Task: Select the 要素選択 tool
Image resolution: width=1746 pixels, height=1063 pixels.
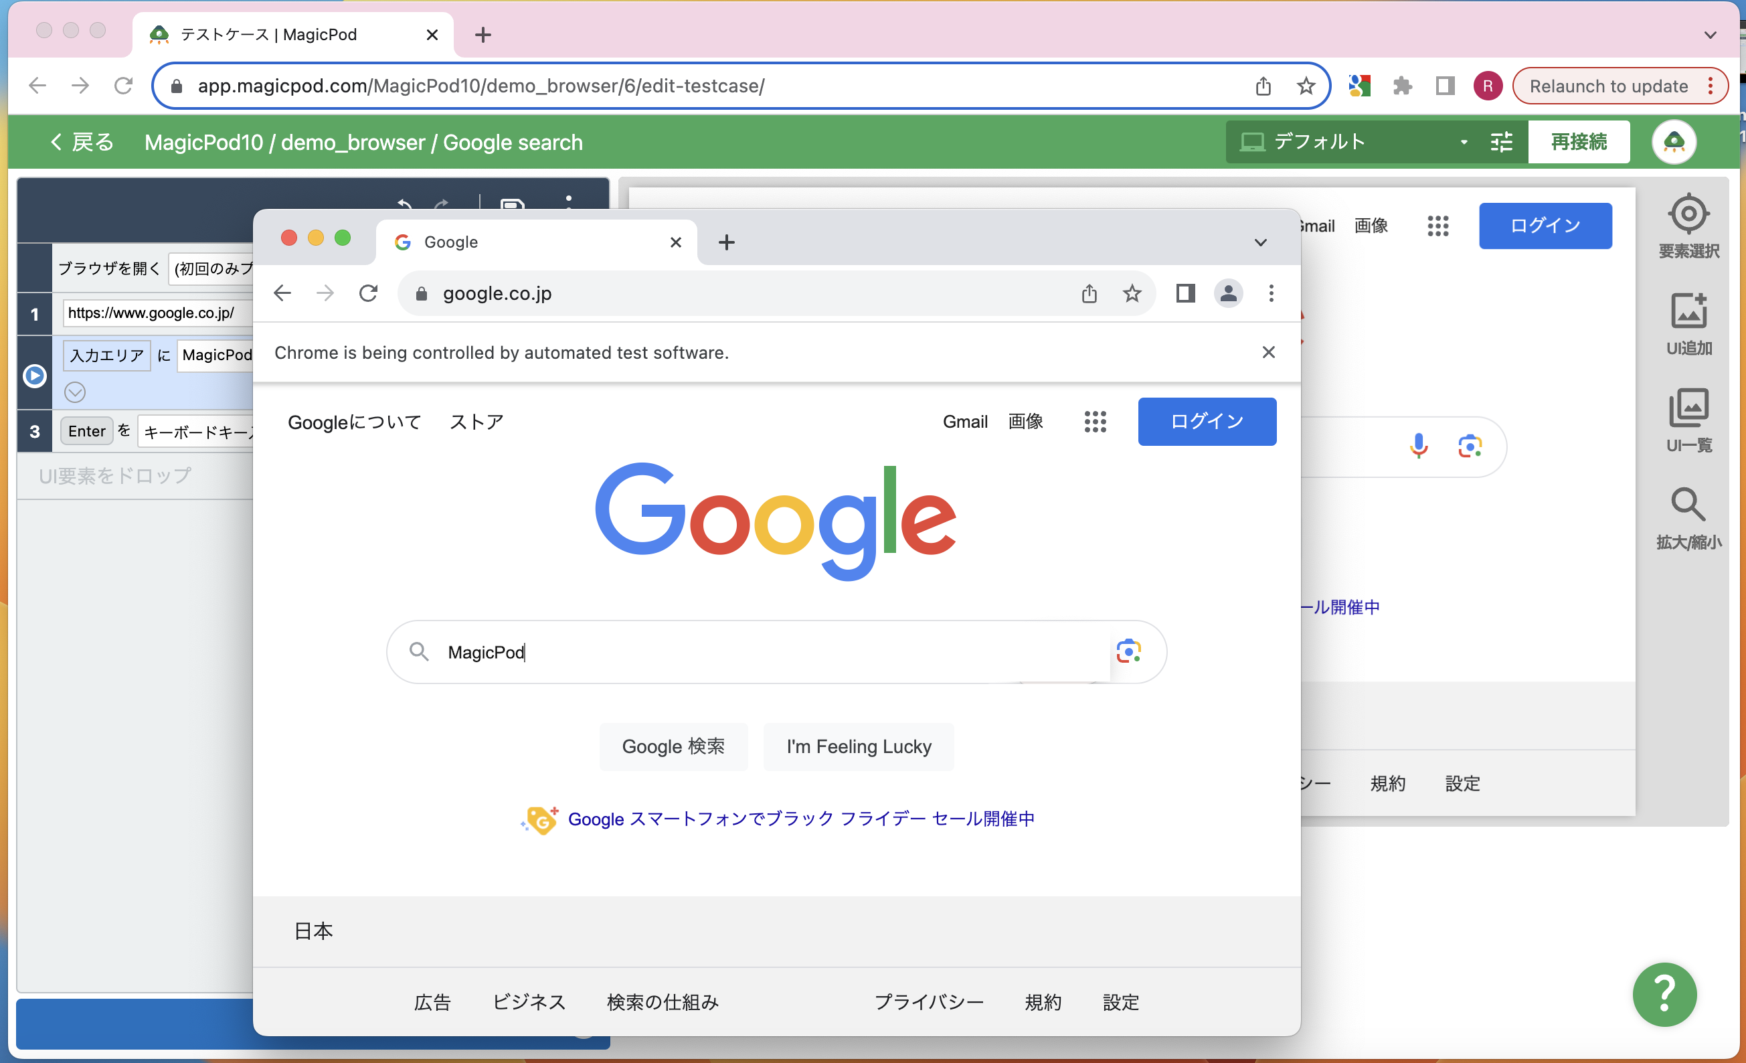Action: coord(1688,226)
